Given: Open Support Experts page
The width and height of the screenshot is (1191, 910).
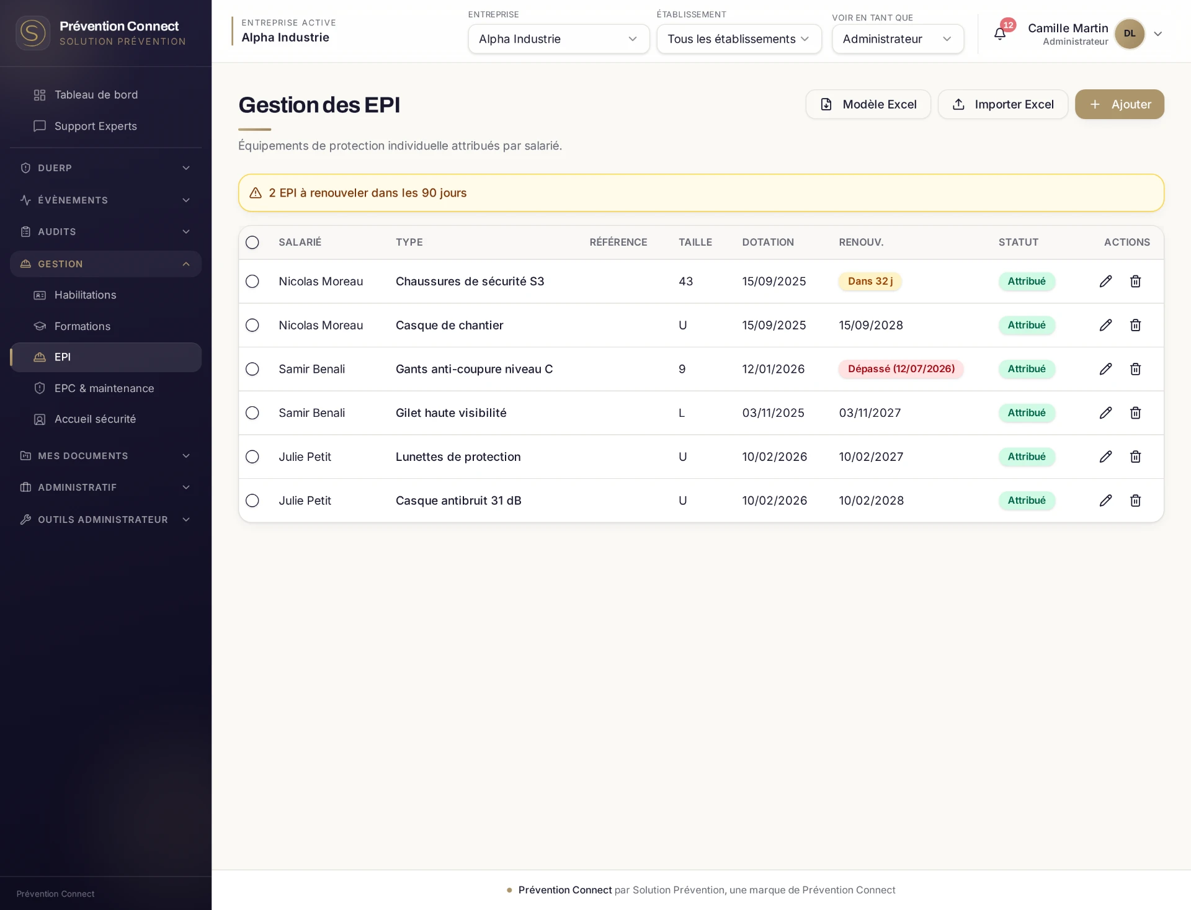Looking at the screenshot, I should pos(105,126).
